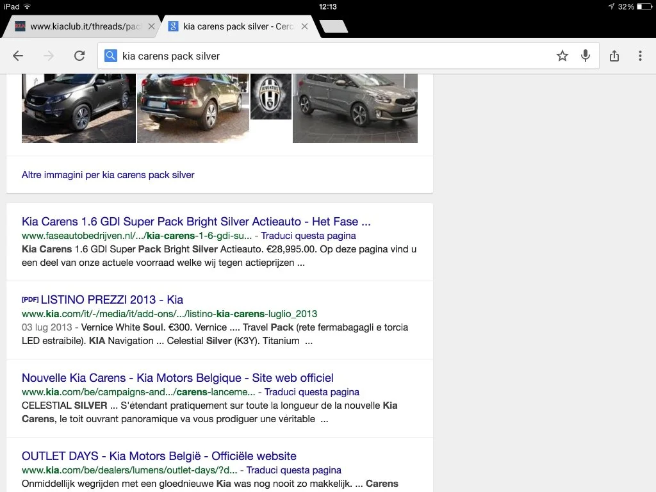Image resolution: width=656 pixels, height=492 pixels.
Task: Click the forward navigation arrow
Action: [49, 56]
